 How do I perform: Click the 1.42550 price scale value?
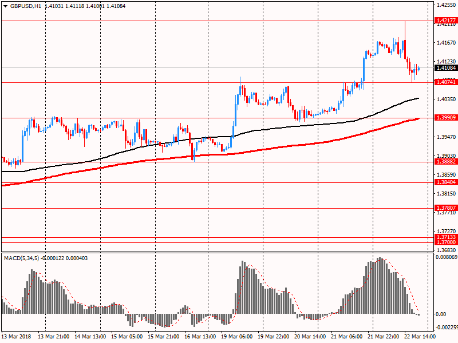(446, 5)
